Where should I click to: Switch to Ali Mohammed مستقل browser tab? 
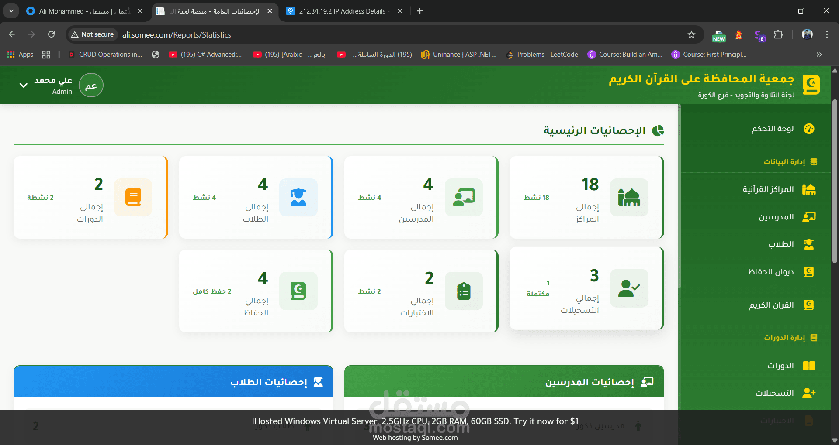84,11
